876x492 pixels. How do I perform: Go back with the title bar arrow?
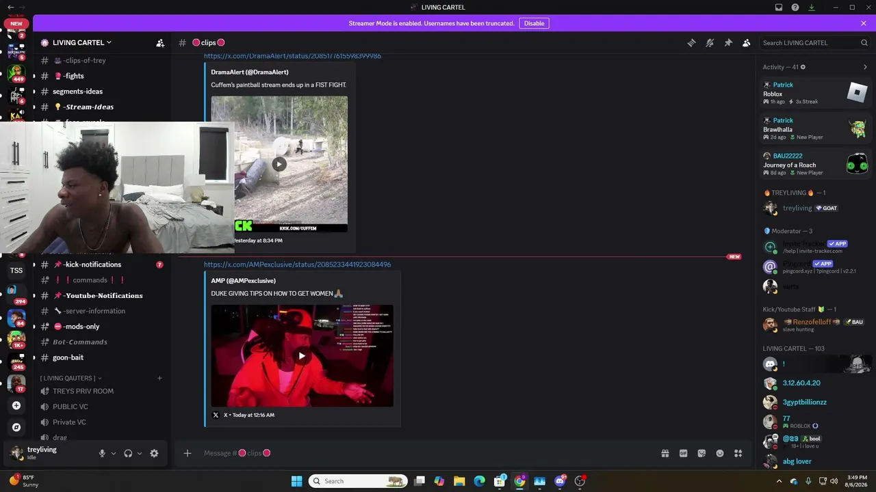pyautogui.click(x=10, y=8)
